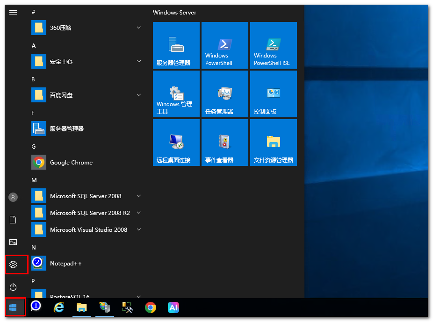The image size is (433, 322).
Task: Open the Pictures icon in left rail
Action: point(13,242)
